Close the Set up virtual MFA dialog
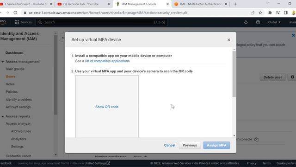296x167 pixels. (x=229, y=40)
